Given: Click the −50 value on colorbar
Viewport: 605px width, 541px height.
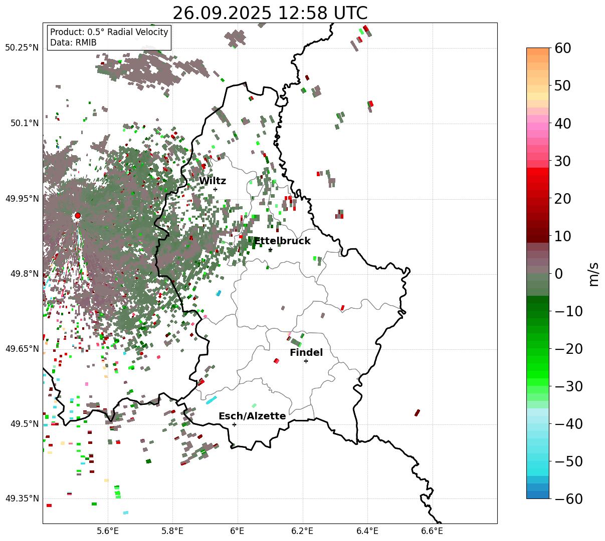Looking at the screenshot, I should [568, 461].
